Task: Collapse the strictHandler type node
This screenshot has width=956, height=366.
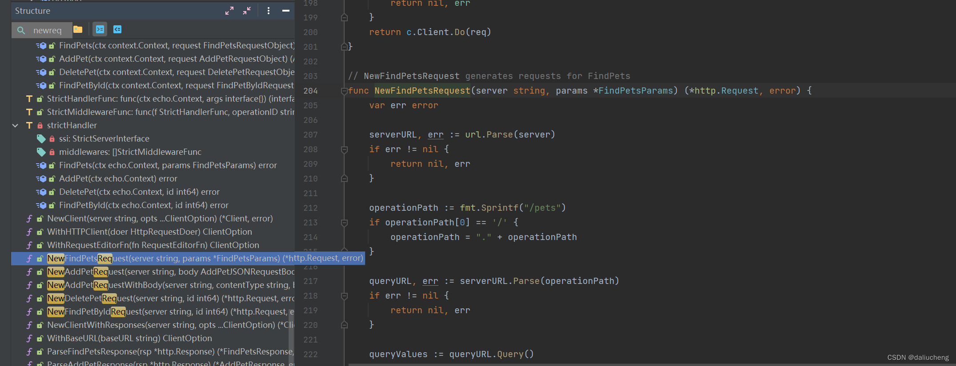Action: coord(15,126)
